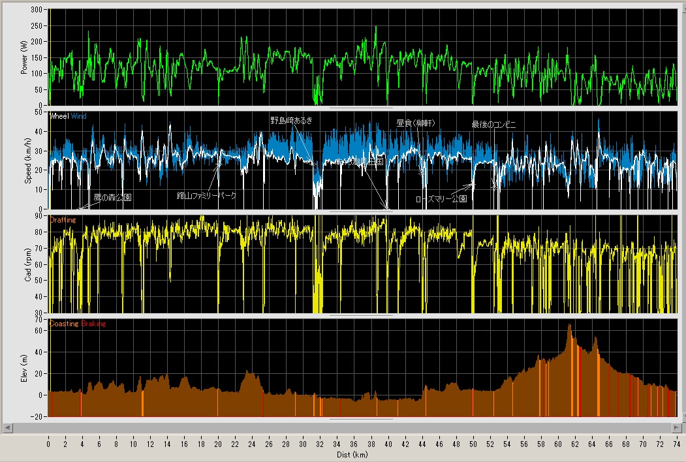Click the horizontal scrollbar track below the charts

(x=339, y=427)
